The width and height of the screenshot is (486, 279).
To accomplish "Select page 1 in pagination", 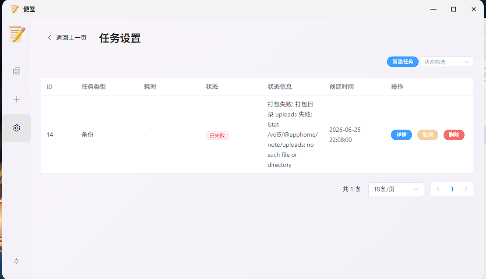I will (452, 189).
